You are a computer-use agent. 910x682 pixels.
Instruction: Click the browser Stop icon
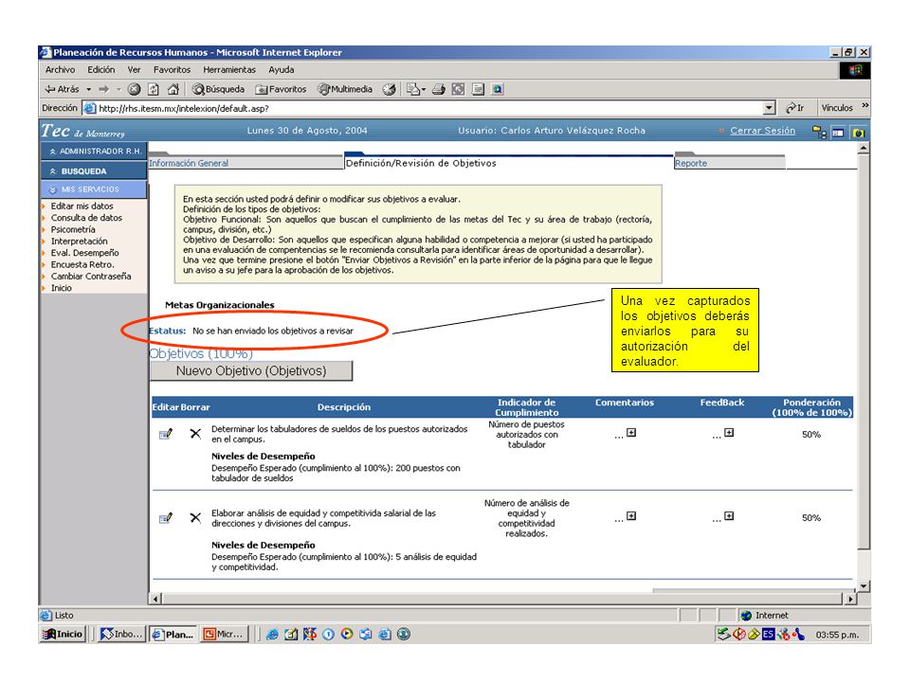point(134,89)
